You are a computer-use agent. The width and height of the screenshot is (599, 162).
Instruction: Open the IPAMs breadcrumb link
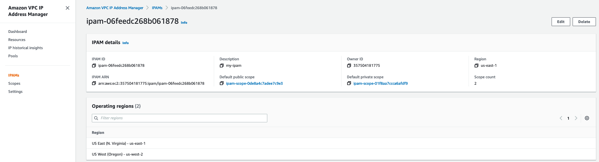click(157, 8)
